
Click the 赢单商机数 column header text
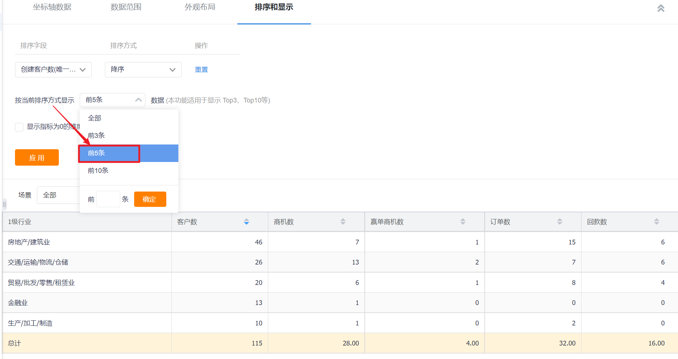click(387, 222)
